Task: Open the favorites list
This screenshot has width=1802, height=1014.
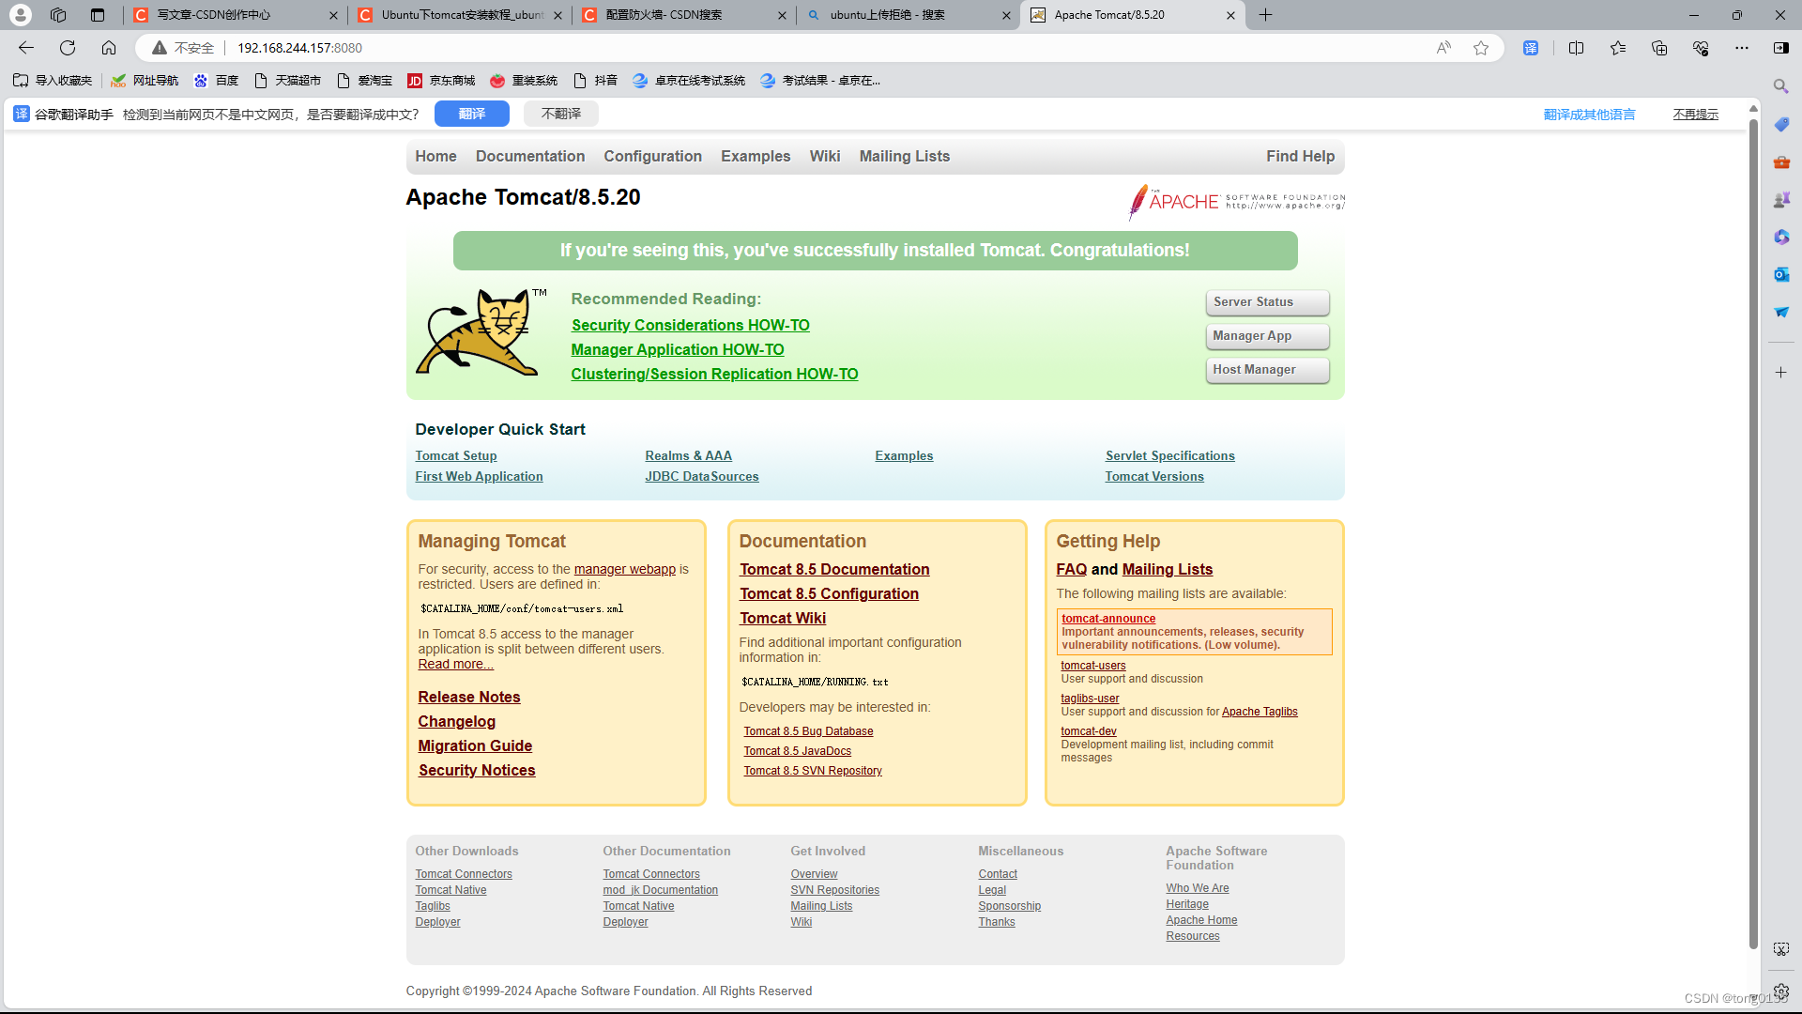Action: (1618, 48)
